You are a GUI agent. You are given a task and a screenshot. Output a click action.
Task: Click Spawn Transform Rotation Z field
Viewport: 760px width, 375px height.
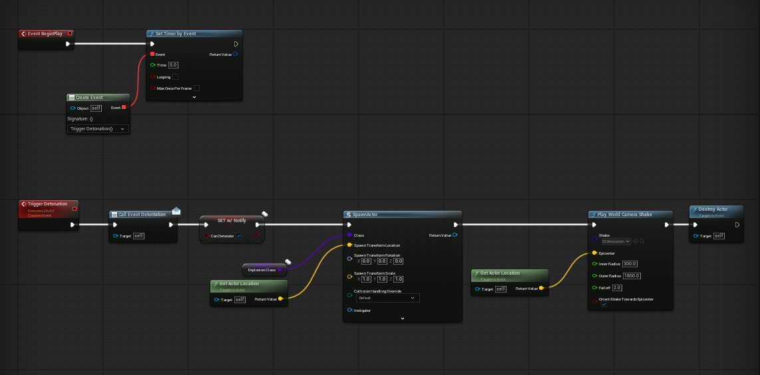[x=398, y=261]
